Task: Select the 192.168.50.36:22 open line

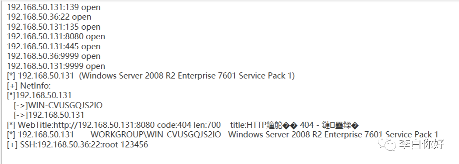Action: [x=49, y=17]
